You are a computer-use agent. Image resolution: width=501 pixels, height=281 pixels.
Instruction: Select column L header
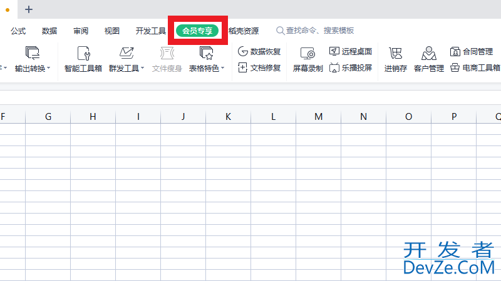pyautogui.click(x=273, y=117)
